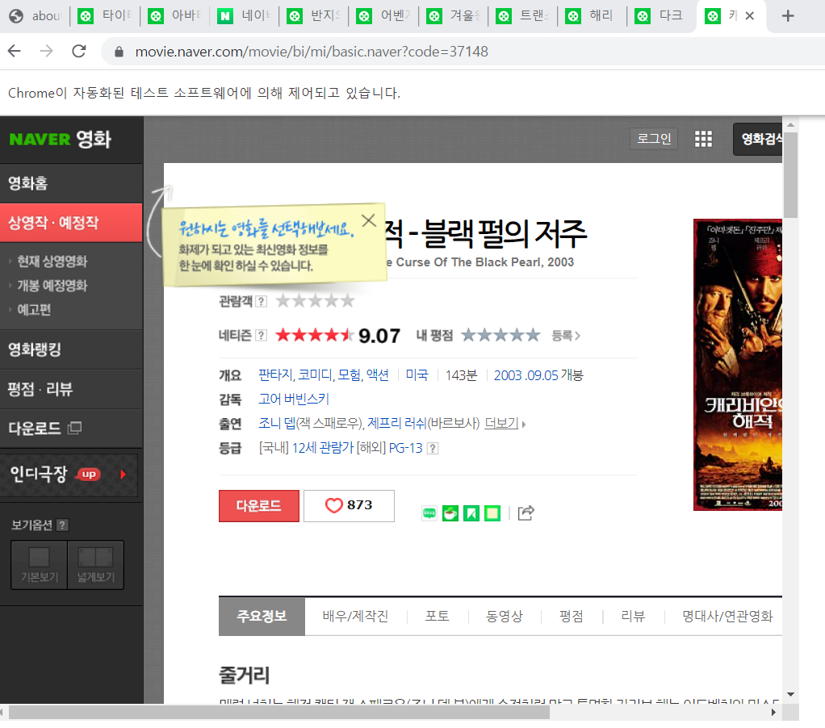Click the padlock site info icon
Screen dimensions: 825x728
point(119,52)
